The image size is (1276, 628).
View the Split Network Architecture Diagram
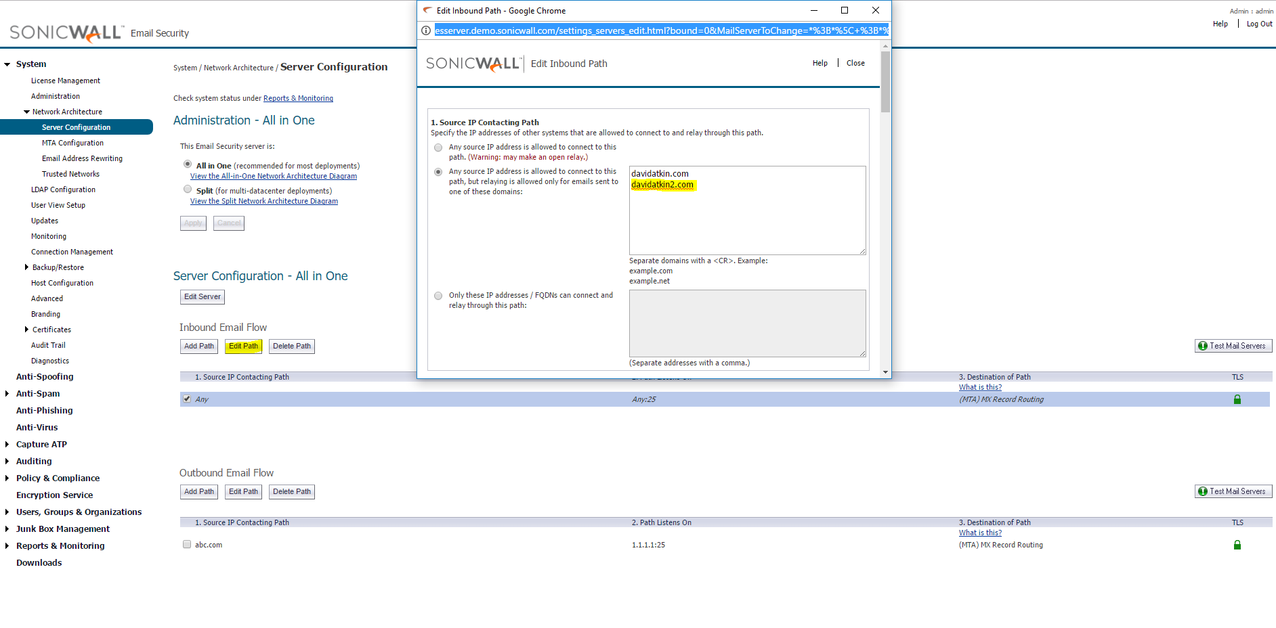pyautogui.click(x=264, y=201)
